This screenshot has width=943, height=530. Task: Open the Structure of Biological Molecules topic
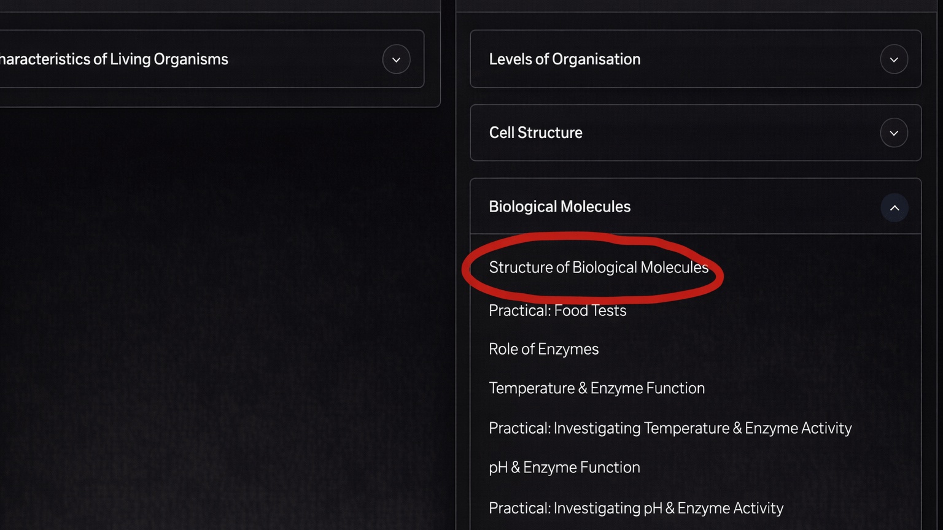[x=599, y=267]
